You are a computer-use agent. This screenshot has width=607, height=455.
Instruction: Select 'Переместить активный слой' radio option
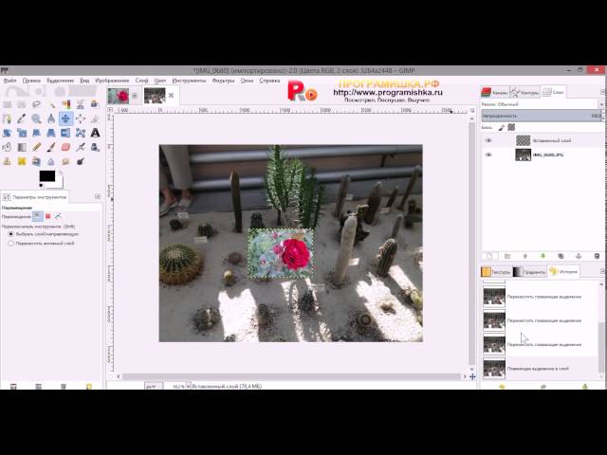pyautogui.click(x=10, y=243)
